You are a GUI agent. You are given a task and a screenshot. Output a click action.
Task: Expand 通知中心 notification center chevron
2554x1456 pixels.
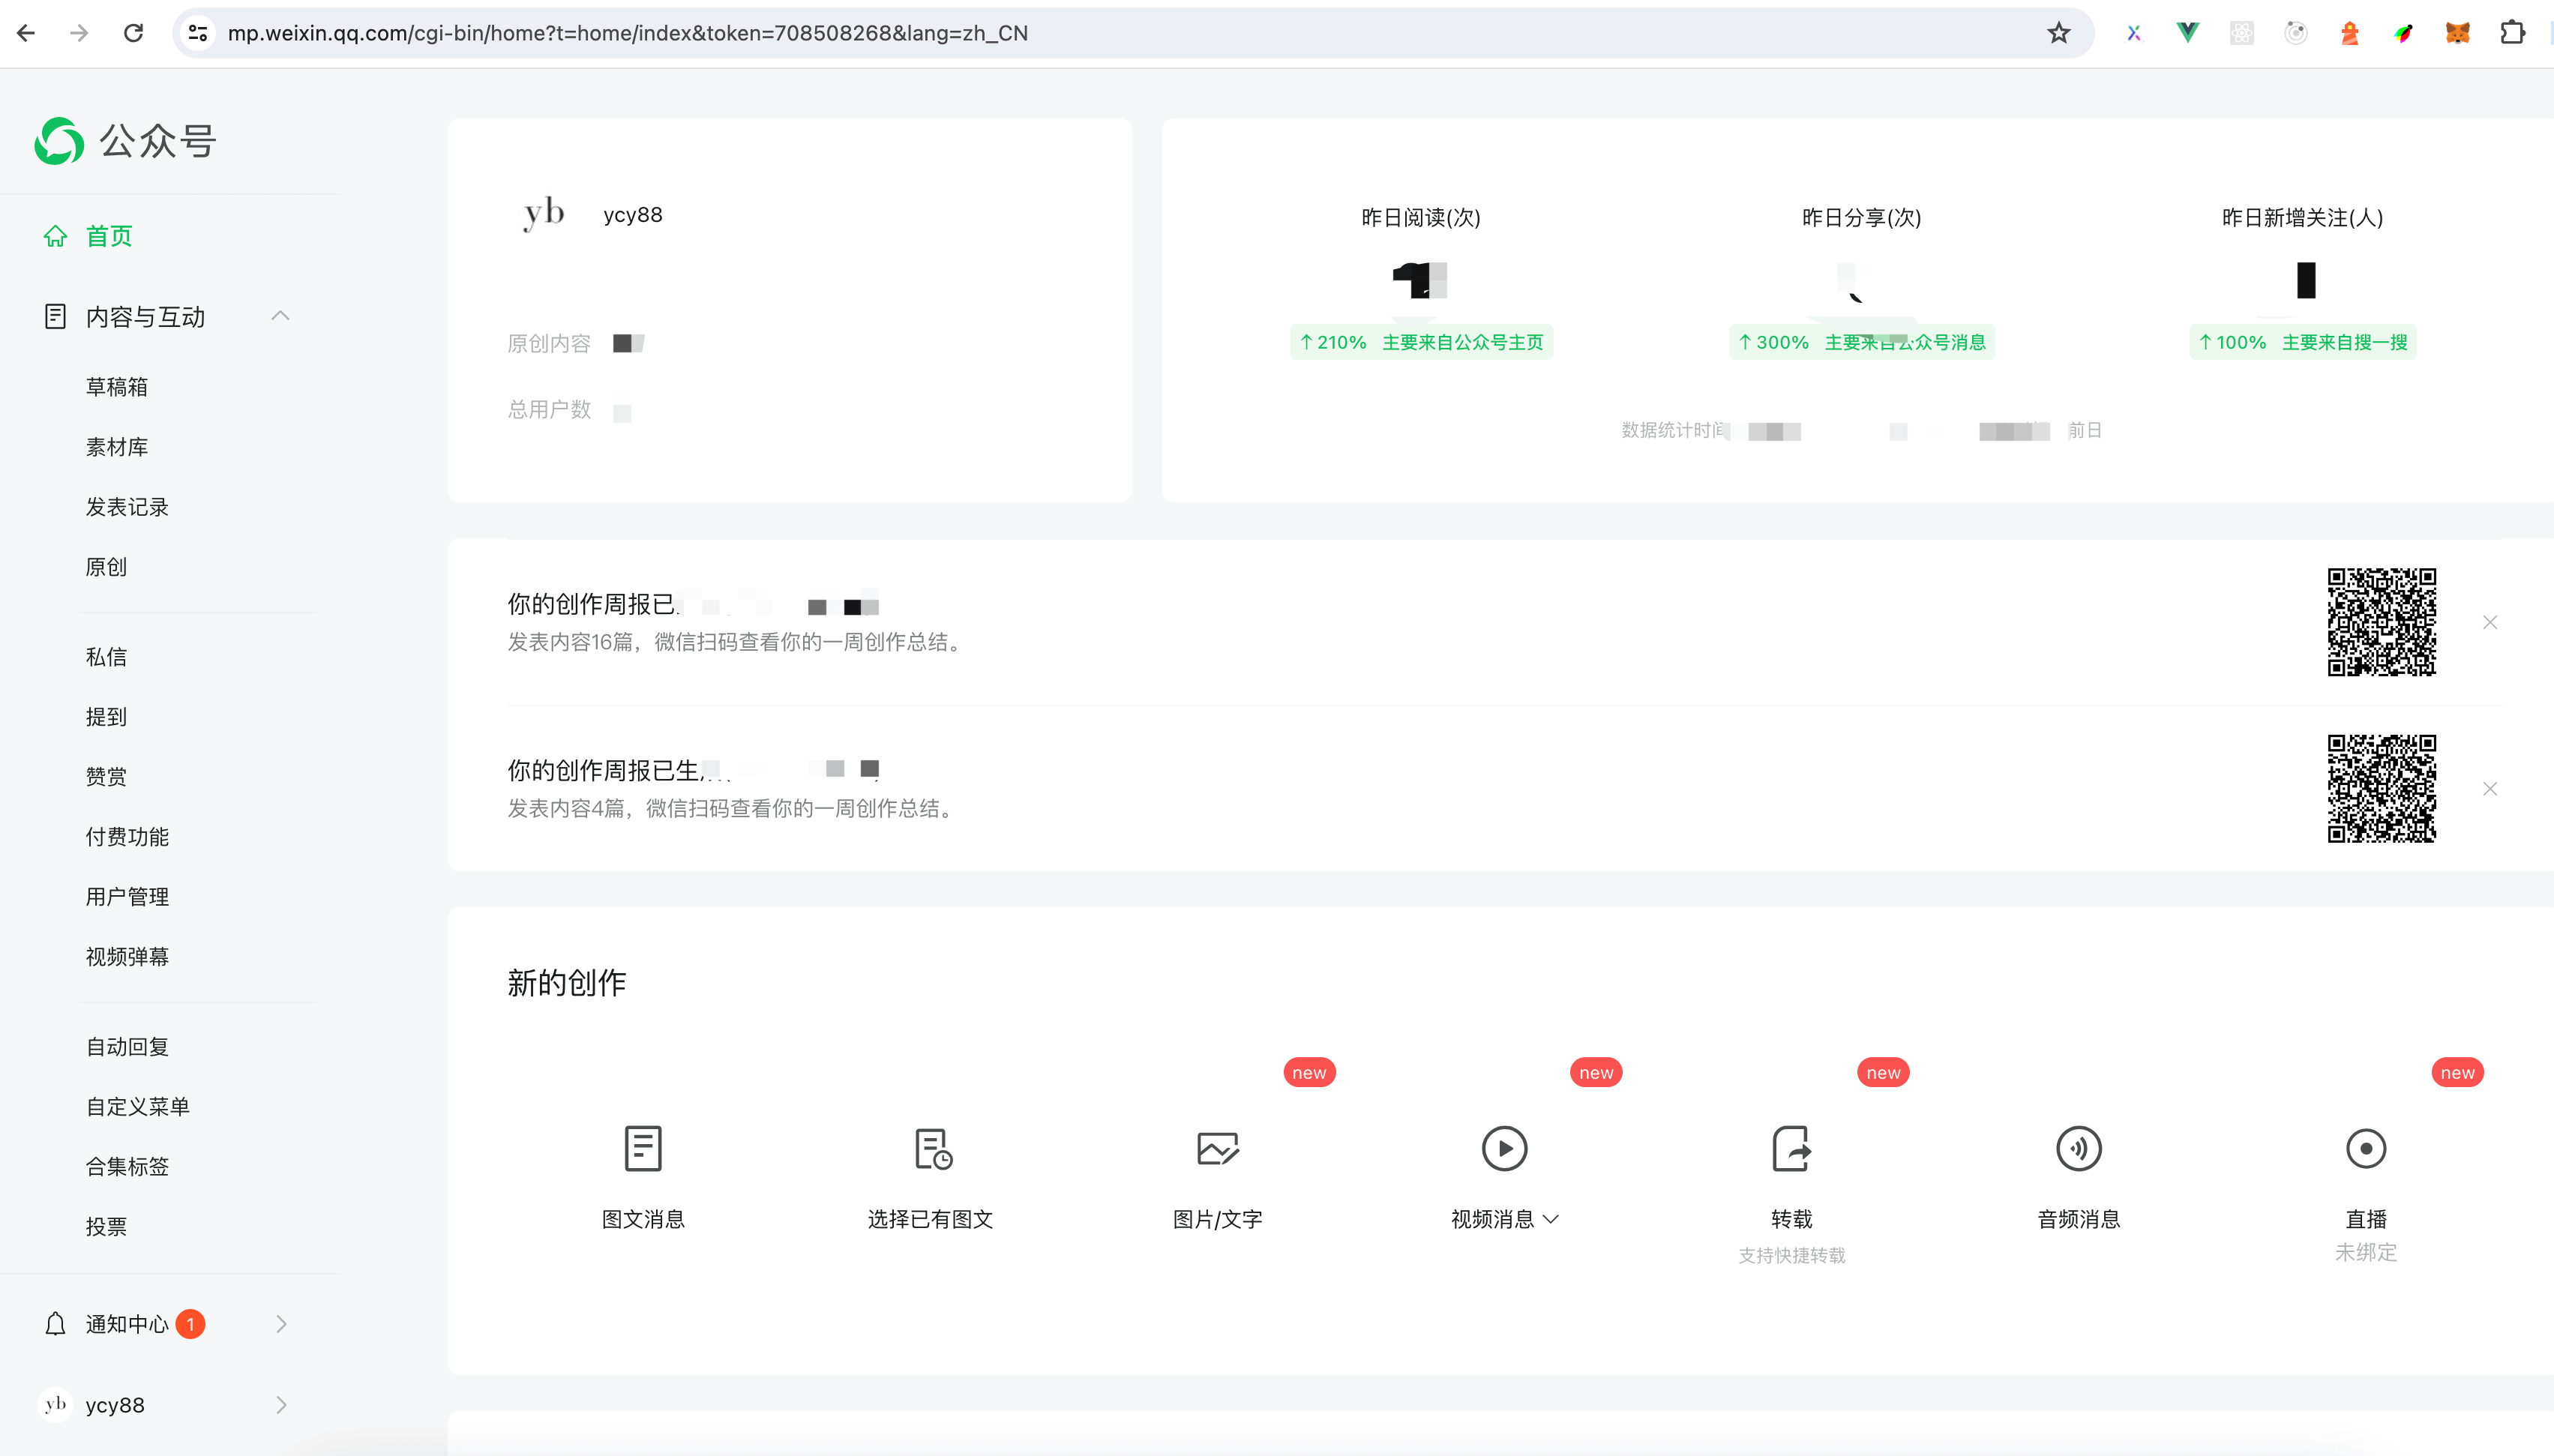coord(281,1324)
